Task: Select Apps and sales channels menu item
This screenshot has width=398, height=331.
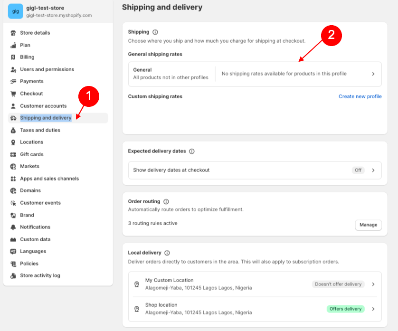Action: (49, 179)
